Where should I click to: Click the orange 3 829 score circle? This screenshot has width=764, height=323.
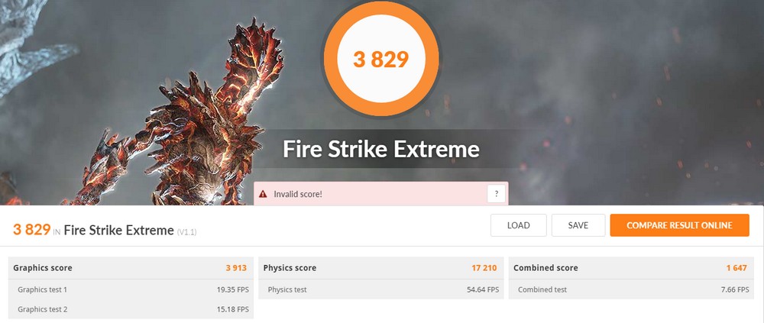coord(381,59)
